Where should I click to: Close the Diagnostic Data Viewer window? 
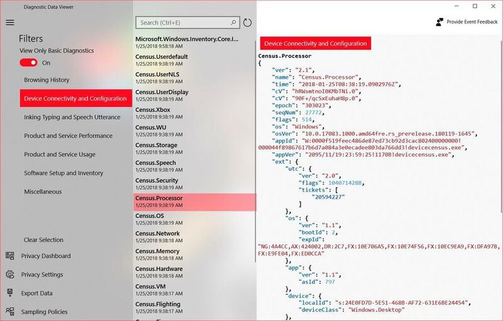click(x=494, y=6)
